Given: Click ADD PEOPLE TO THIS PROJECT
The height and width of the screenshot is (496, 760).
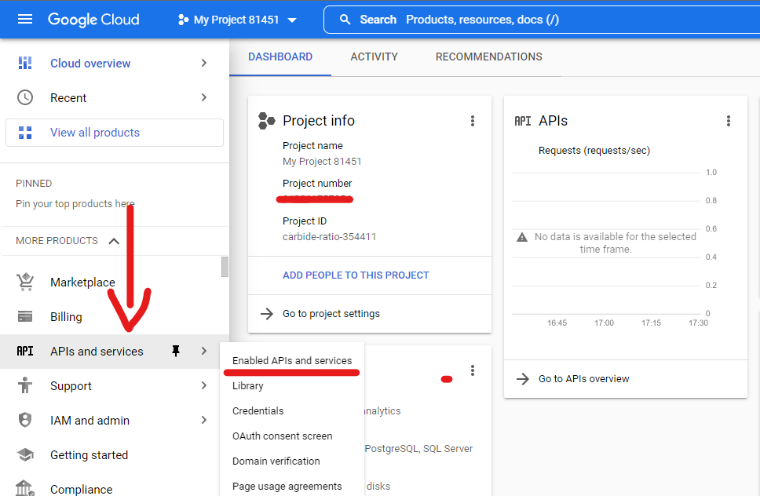Looking at the screenshot, I should (356, 275).
